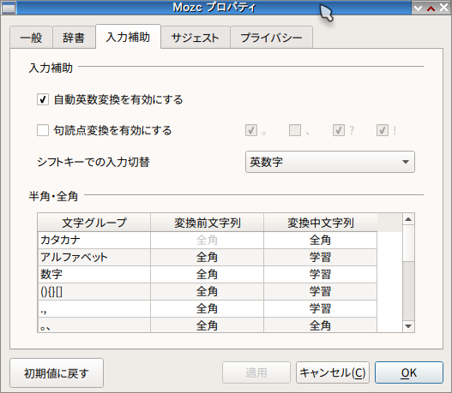
Task: Open the window menu icon in title bar
Action: [x=9, y=8]
